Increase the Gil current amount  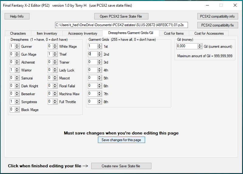tap(200, 45)
